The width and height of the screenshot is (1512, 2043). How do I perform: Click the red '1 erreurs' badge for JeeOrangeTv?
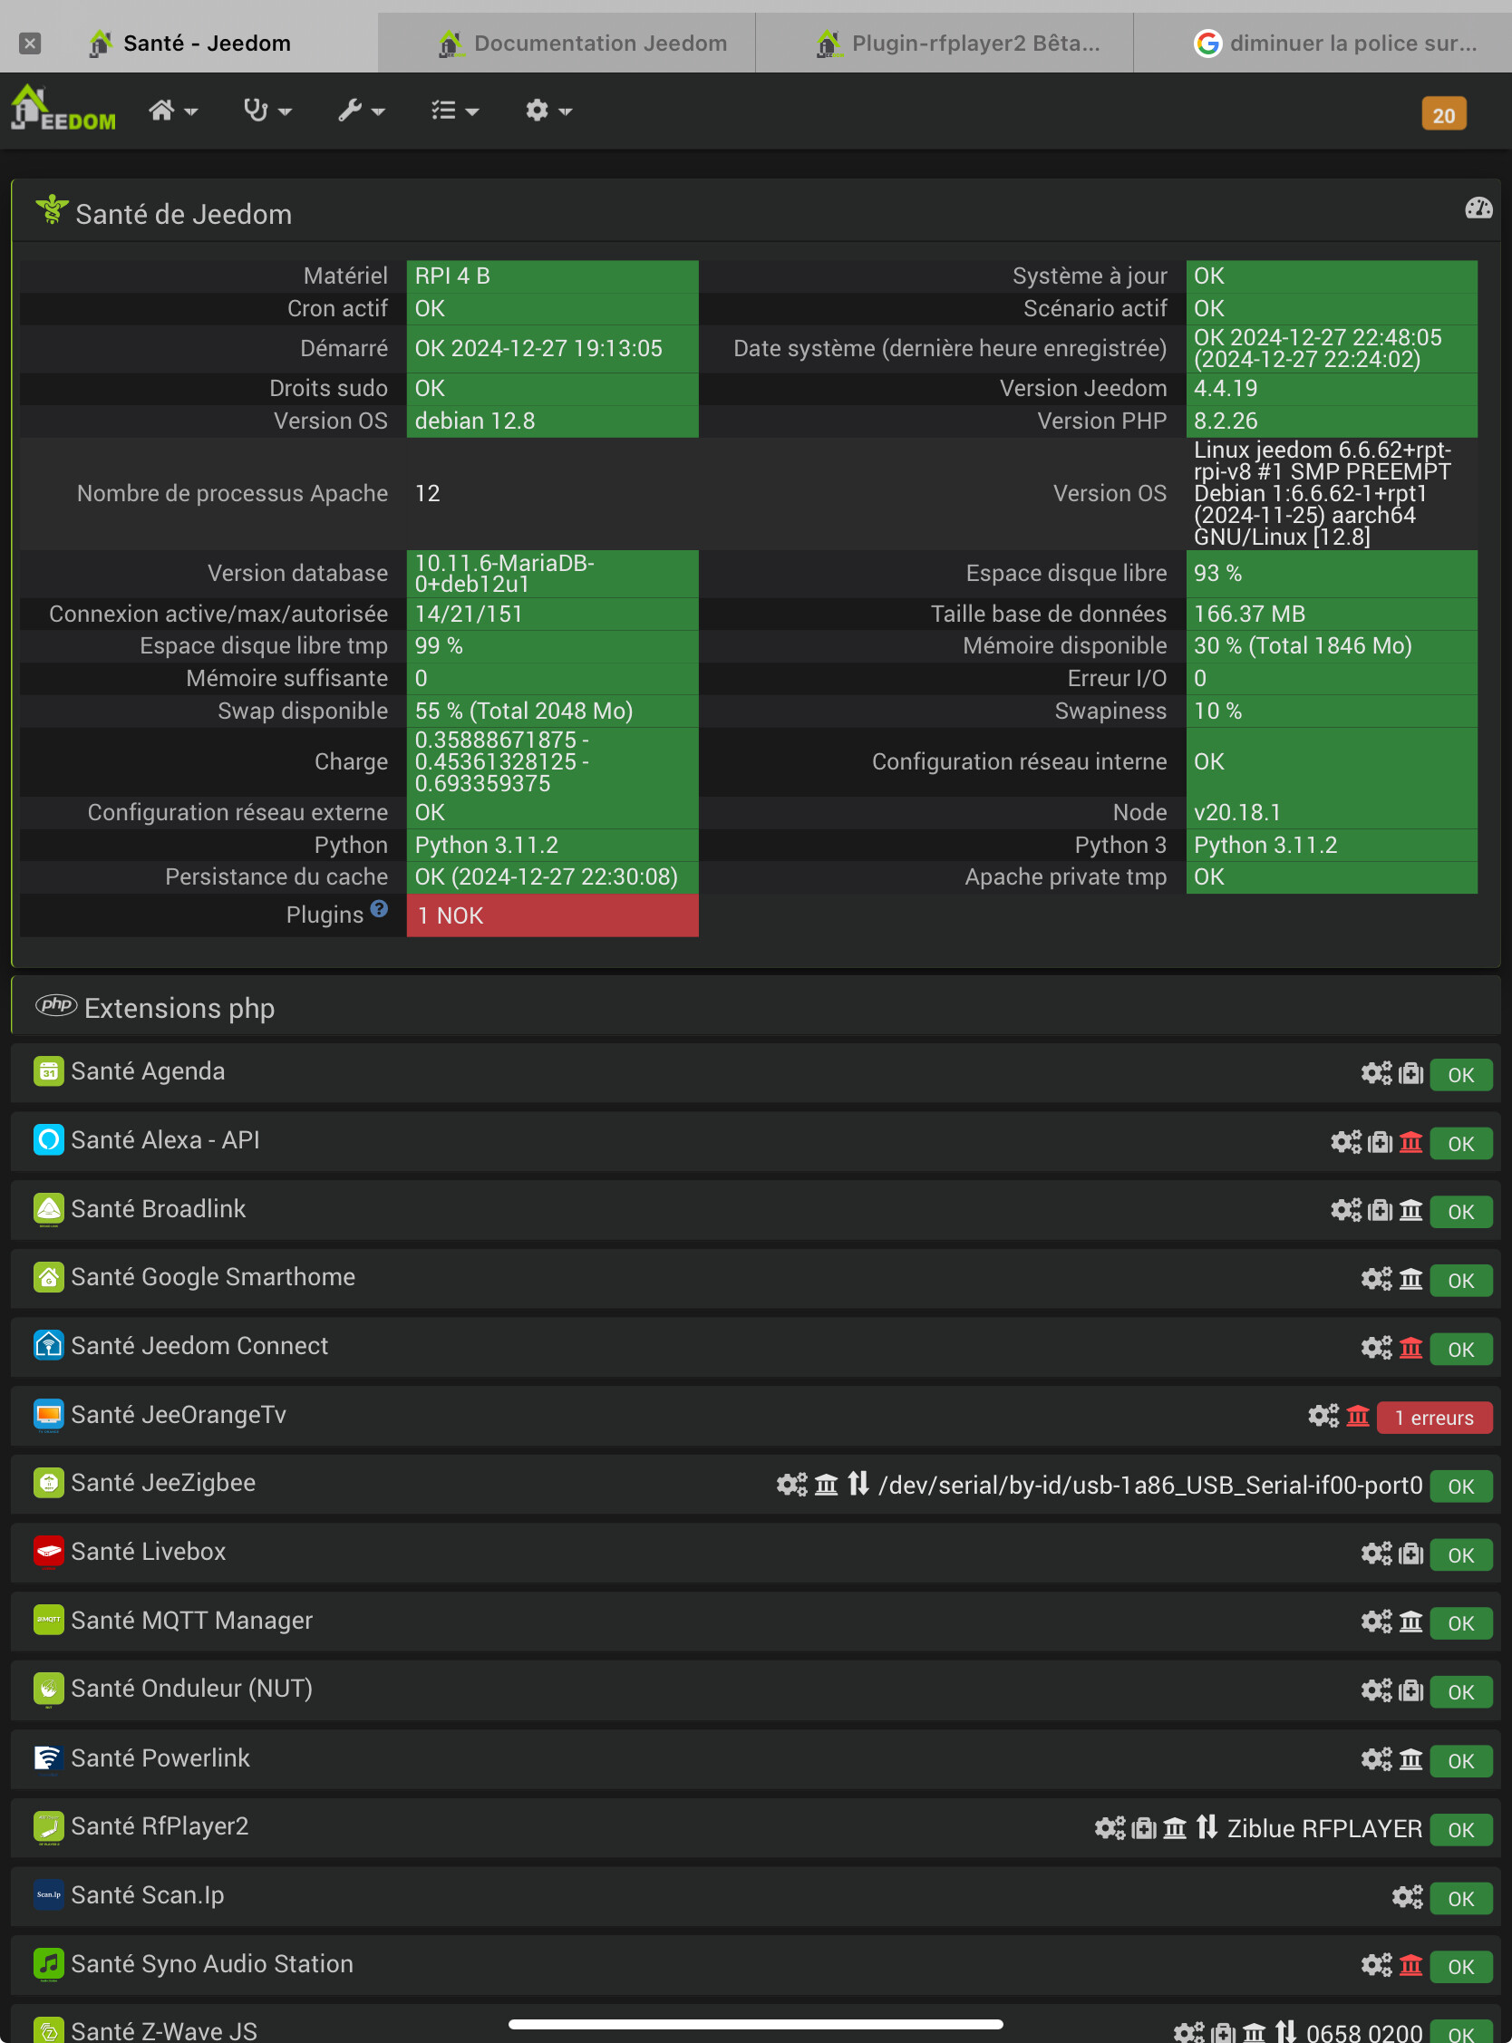coord(1434,1418)
